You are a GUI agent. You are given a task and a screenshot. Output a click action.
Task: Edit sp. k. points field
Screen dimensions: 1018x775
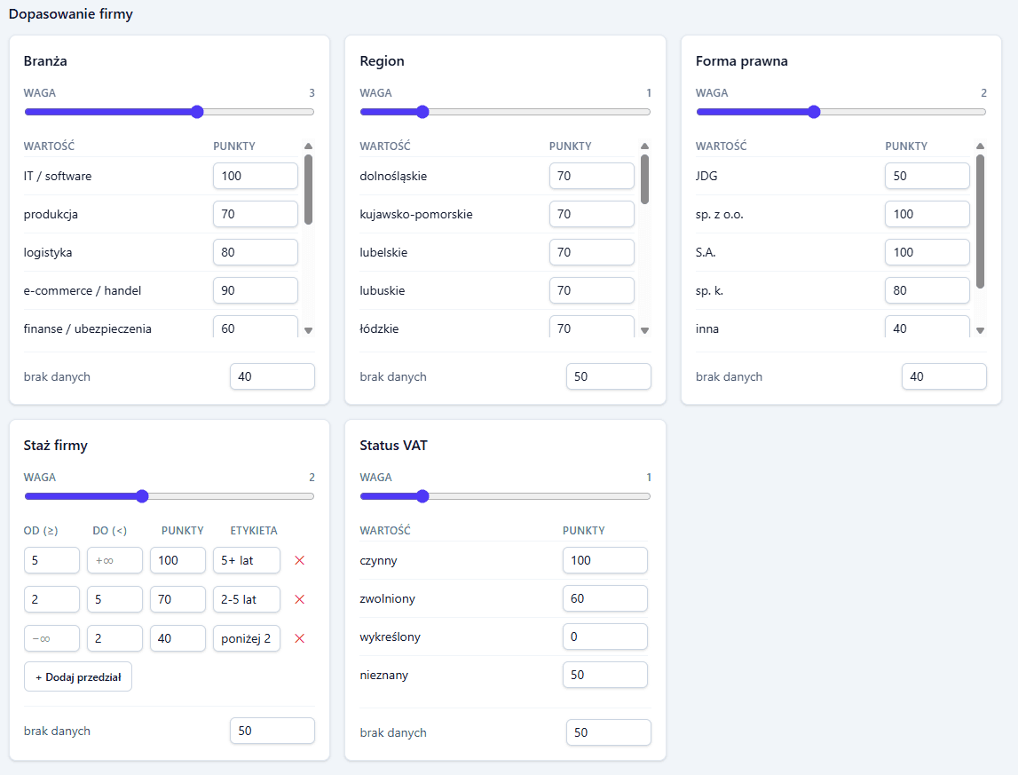pyautogui.click(x=927, y=290)
